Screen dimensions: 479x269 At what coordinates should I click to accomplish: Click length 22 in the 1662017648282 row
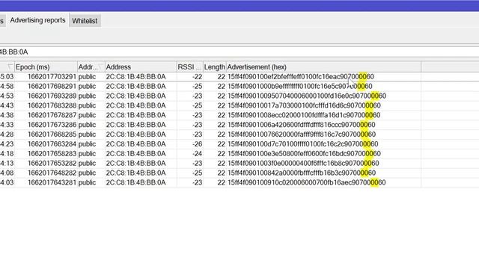coord(222,173)
